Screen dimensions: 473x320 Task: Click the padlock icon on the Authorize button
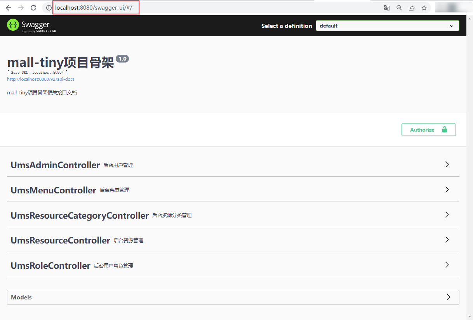click(445, 129)
